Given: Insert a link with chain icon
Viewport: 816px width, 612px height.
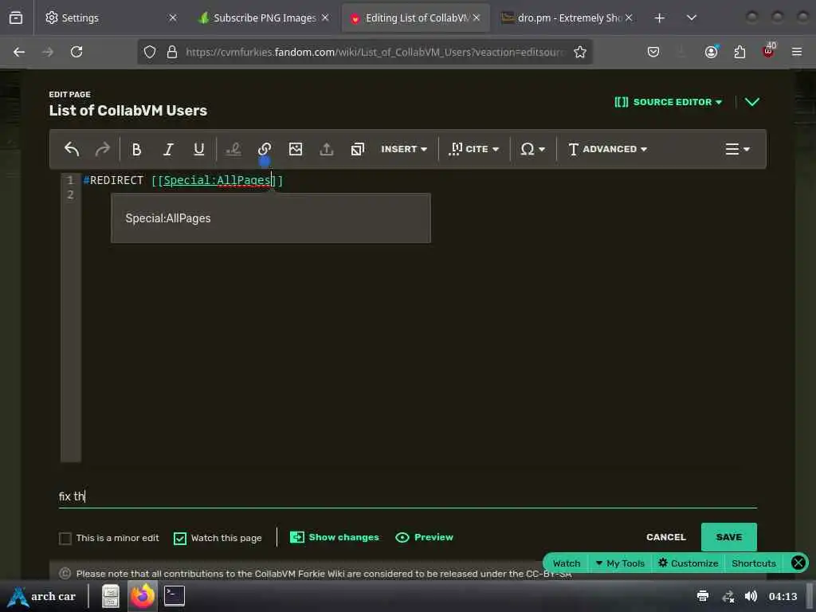Looking at the screenshot, I should coord(265,149).
